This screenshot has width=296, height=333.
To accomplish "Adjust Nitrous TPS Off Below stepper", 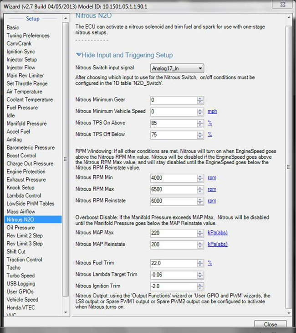I will coord(200,135).
